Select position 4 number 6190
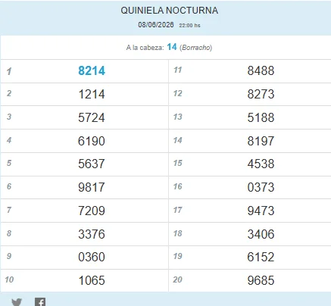This screenshot has width=331, height=306. tap(92, 141)
